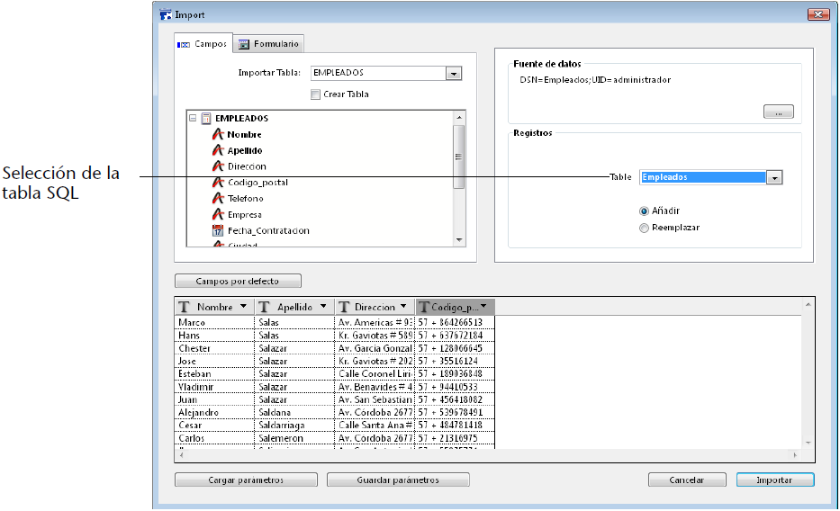Open the Importar Tabla dropdown

click(454, 74)
